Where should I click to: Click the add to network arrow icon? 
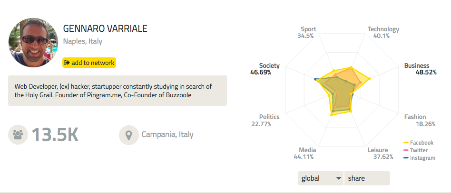coord(67,63)
